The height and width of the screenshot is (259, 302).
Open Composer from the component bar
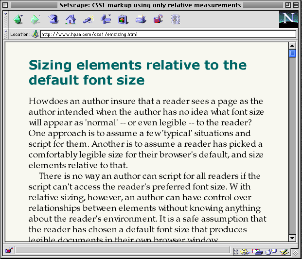click(284, 251)
